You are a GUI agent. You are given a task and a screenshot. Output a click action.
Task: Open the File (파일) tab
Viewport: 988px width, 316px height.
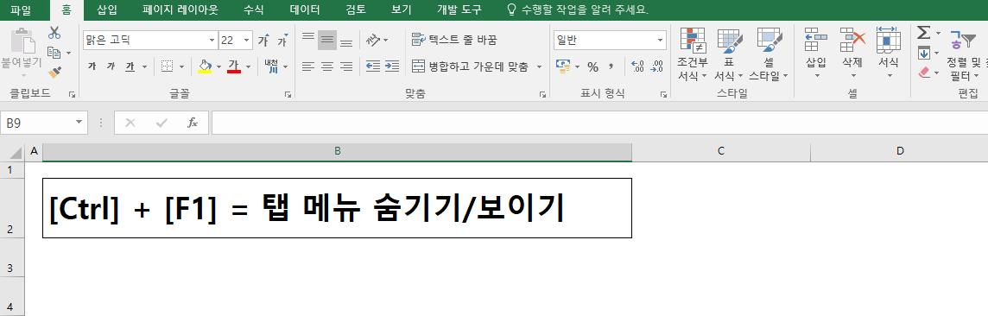click(x=20, y=9)
